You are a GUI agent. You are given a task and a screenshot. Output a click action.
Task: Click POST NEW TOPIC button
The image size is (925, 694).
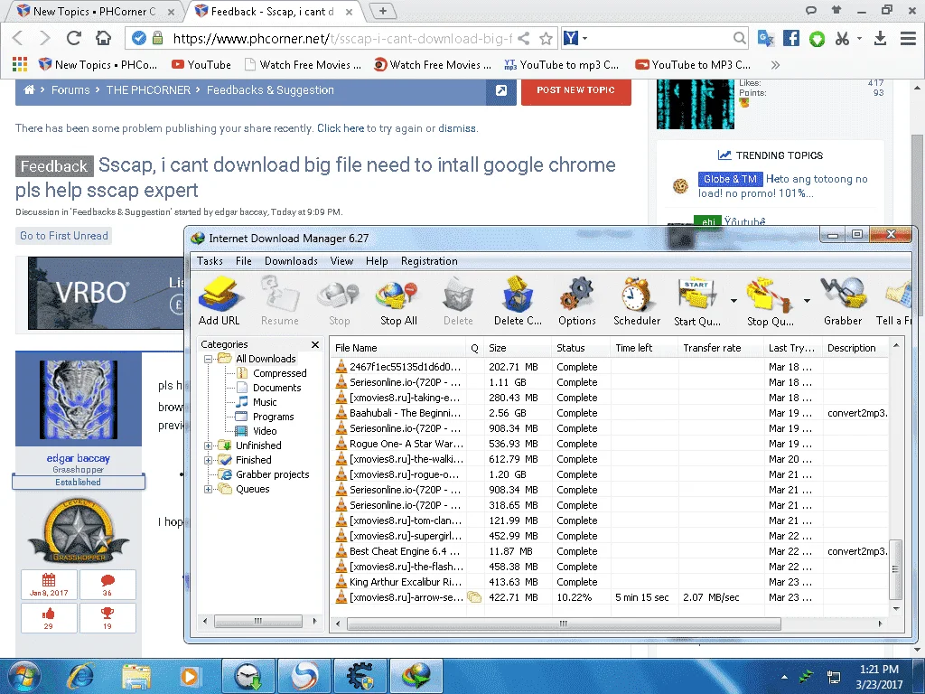[575, 90]
